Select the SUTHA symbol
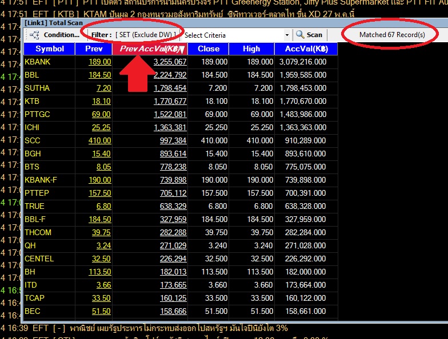This screenshot has height=339, width=448. coord(37,88)
